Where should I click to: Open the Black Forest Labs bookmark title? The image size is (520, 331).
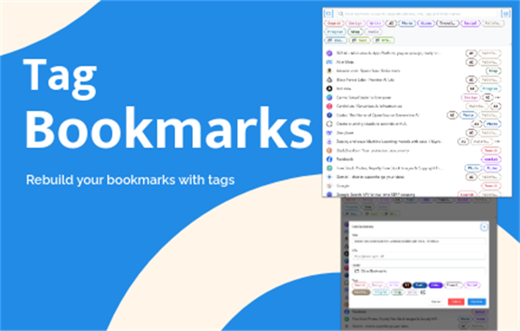(365, 80)
